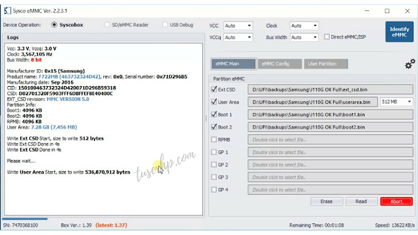This screenshot has width=418, height=235.
Task: Click the Partition eMMC group label
Action: [229, 79]
